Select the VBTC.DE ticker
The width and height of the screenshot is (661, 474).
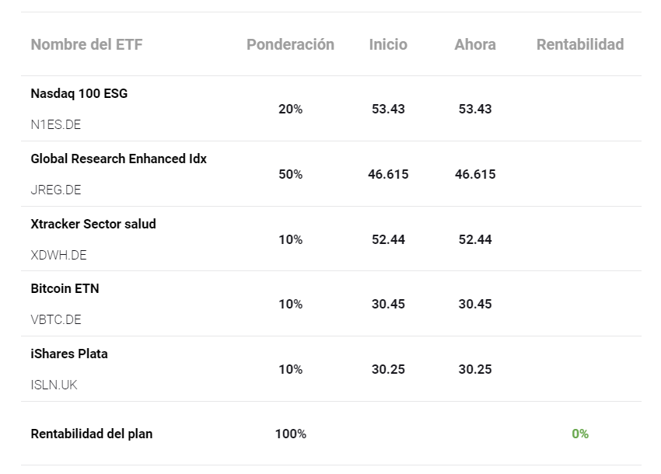[x=56, y=319]
